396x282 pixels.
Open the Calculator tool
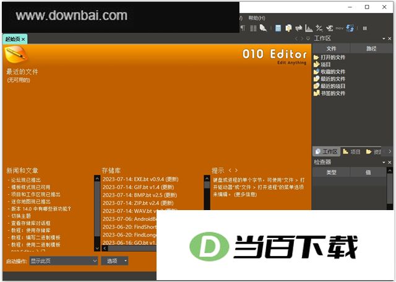278,28
